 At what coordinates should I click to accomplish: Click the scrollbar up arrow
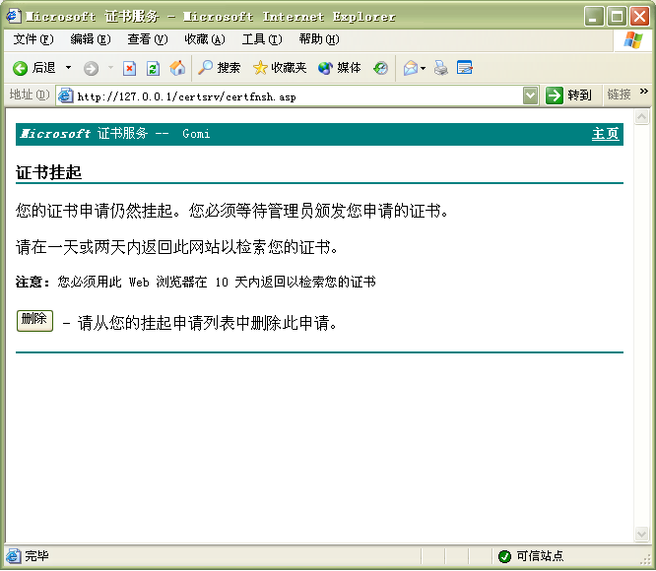[642, 116]
